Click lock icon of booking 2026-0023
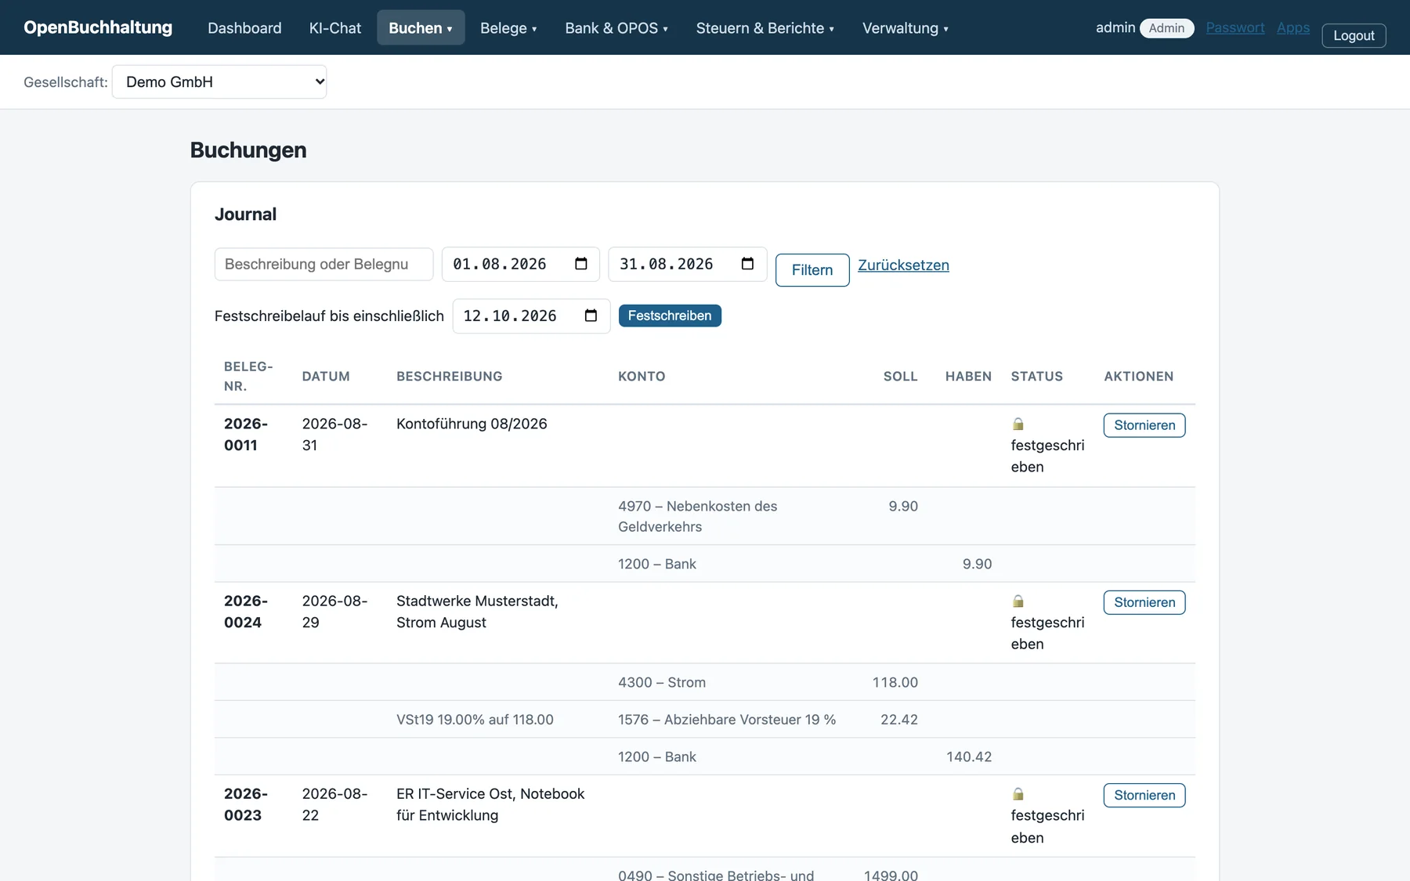1410x881 pixels. tap(1018, 793)
